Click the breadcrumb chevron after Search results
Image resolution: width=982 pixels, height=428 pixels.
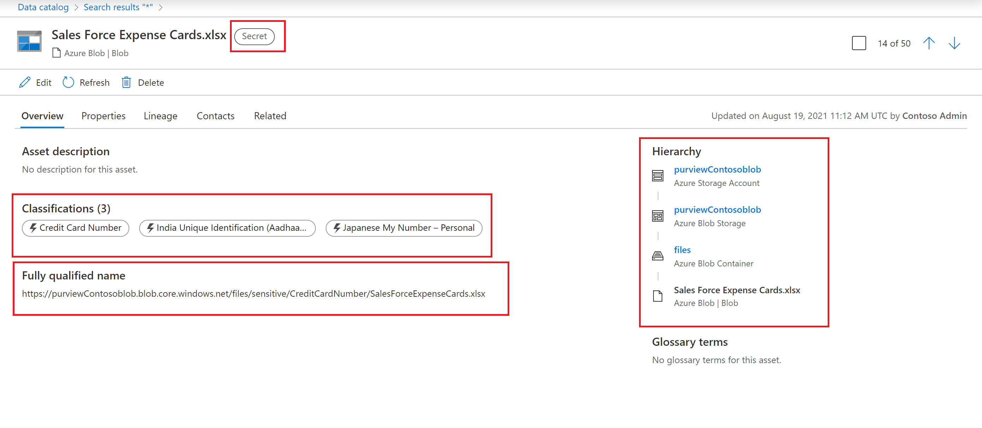click(x=160, y=7)
